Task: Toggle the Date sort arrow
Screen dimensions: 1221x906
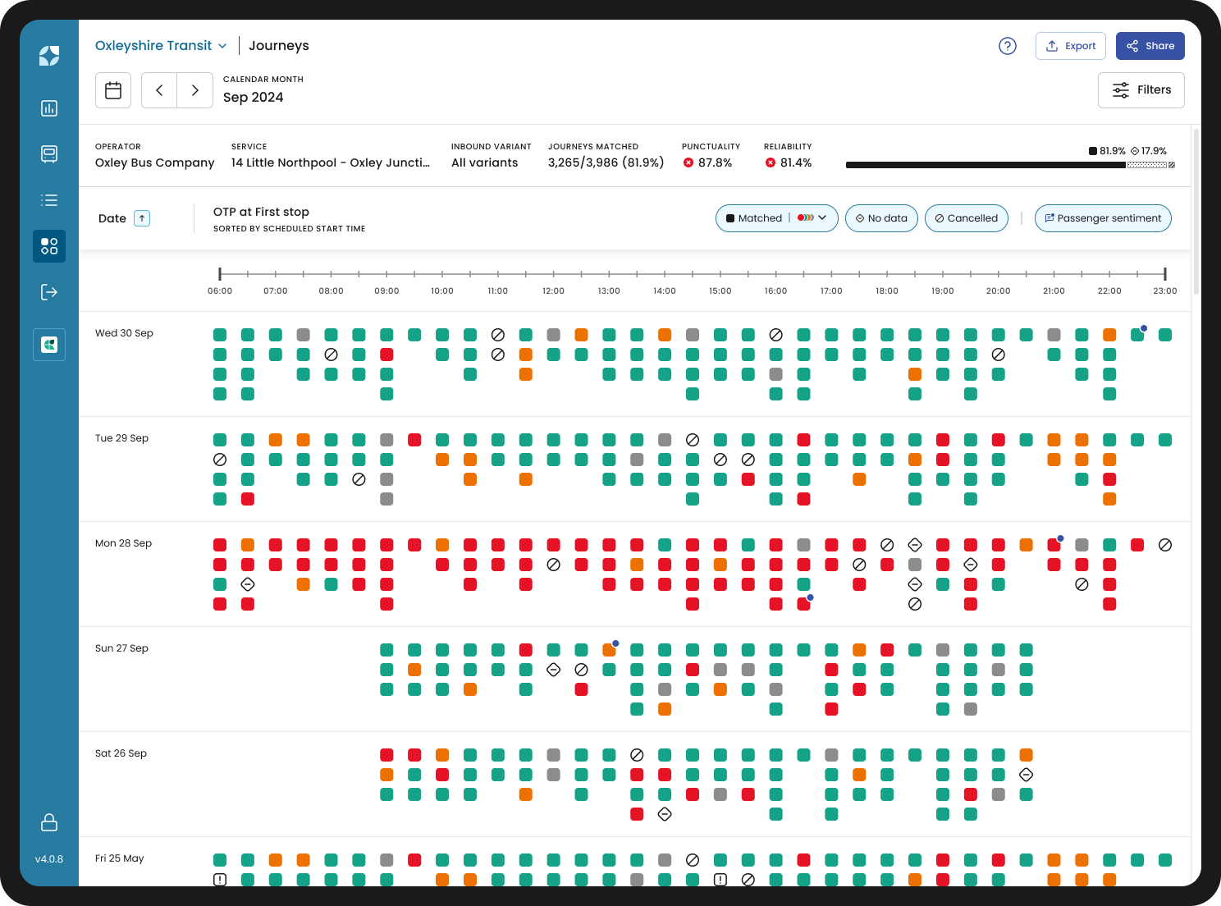Action: [142, 218]
